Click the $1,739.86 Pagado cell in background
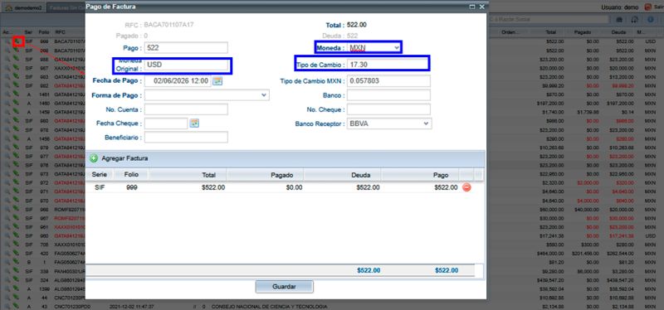The height and width of the screenshot is (310, 664). pos(588,112)
